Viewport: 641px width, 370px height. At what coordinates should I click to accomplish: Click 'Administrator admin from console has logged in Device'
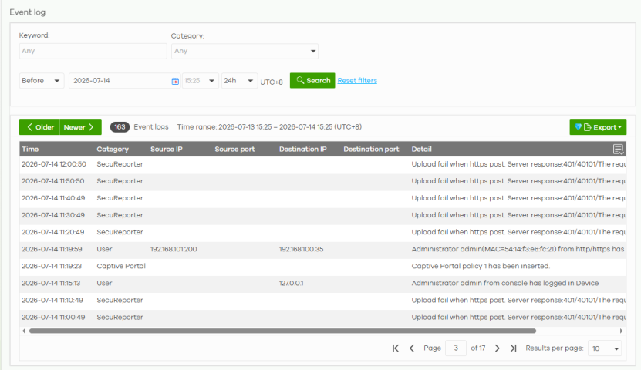point(505,283)
